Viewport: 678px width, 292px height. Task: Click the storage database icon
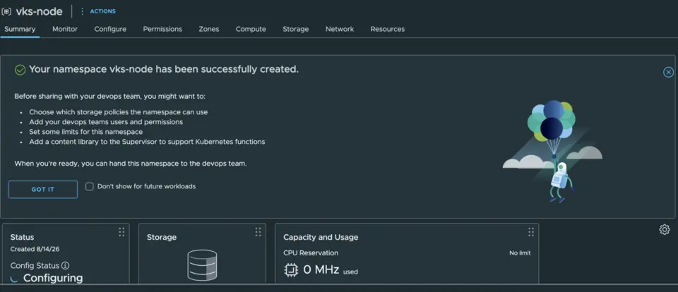[x=202, y=265]
